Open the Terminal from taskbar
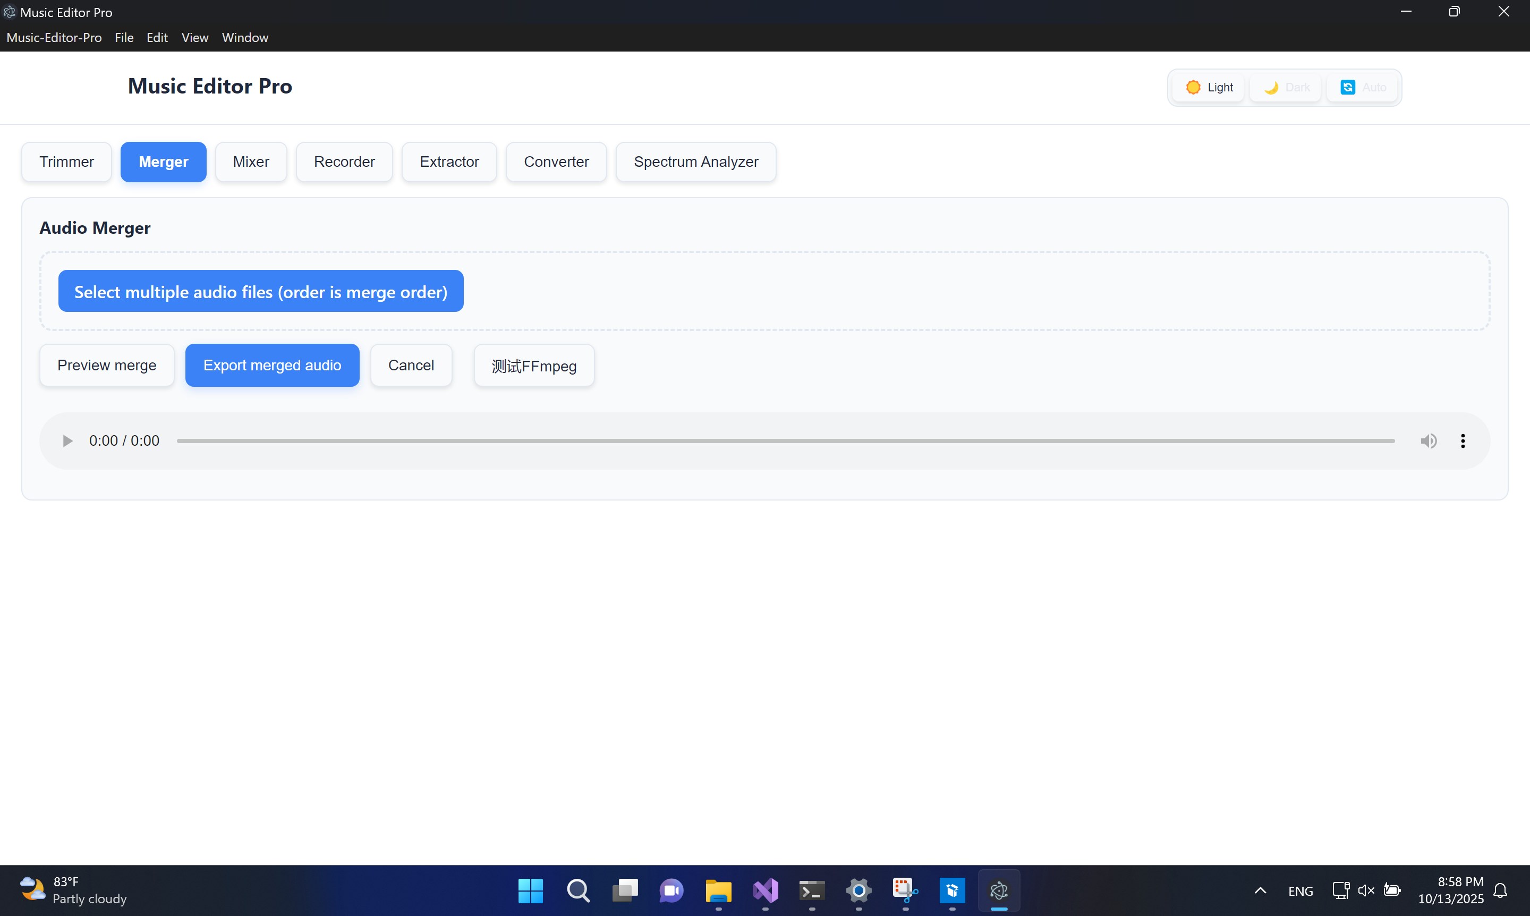This screenshot has height=916, width=1530. (x=812, y=890)
